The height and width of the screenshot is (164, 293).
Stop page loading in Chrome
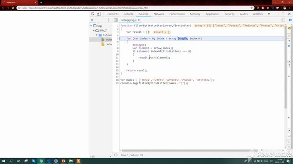pyautogui.click(x=13, y=8)
